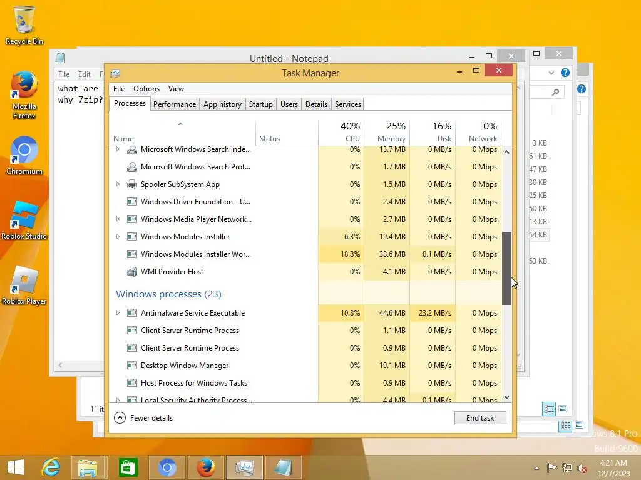Image resolution: width=641 pixels, height=480 pixels.
Task: Open Notepad File menu
Action: (x=64, y=74)
